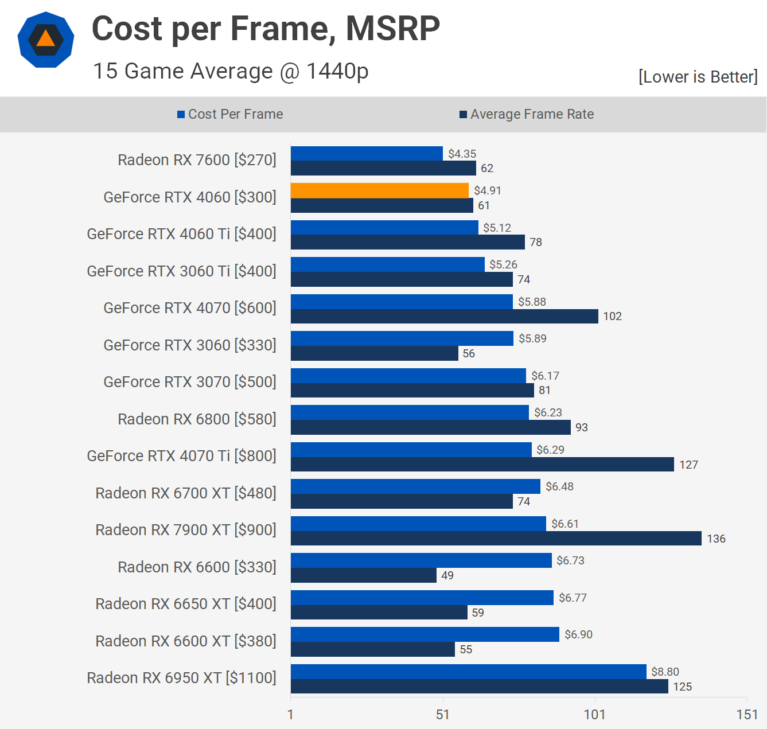This screenshot has height=729, width=767.
Task: Click the blue polygon logo icon
Action: [x=46, y=40]
